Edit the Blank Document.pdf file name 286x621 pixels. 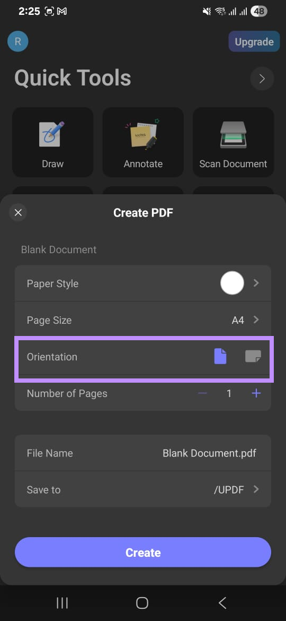pyautogui.click(x=209, y=453)
